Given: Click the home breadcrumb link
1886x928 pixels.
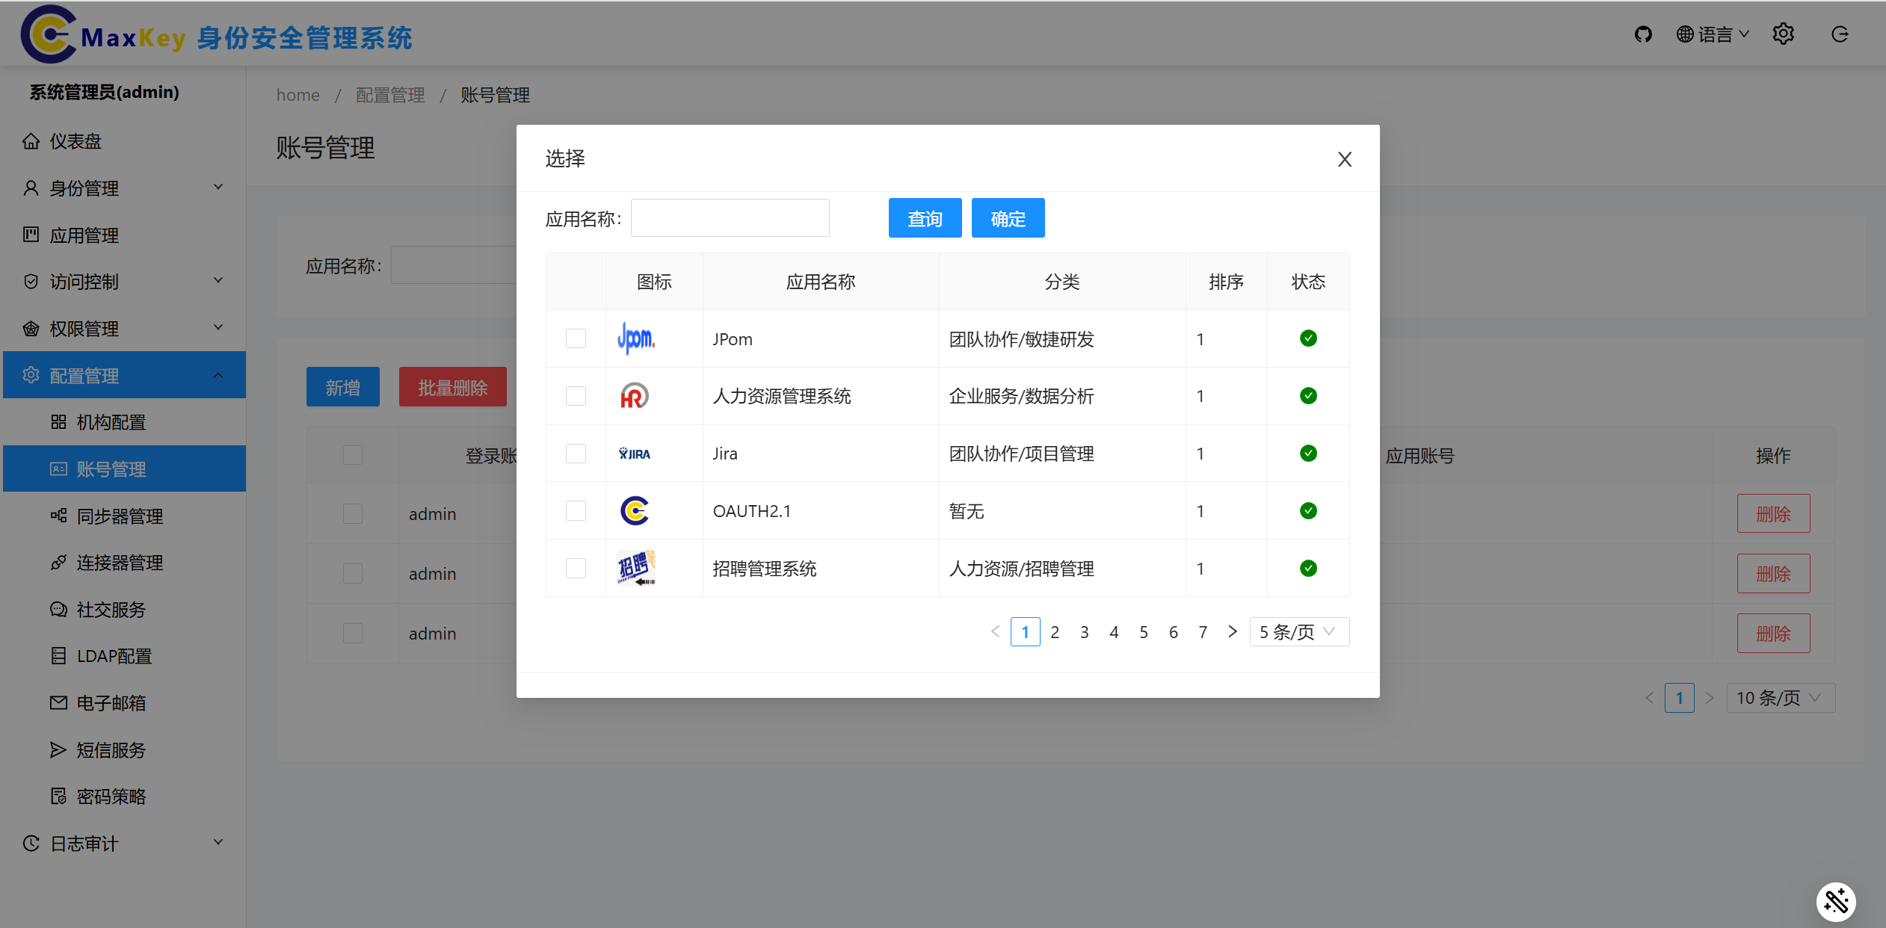Looking at the screenshot, I should click(x=298, y=94).
